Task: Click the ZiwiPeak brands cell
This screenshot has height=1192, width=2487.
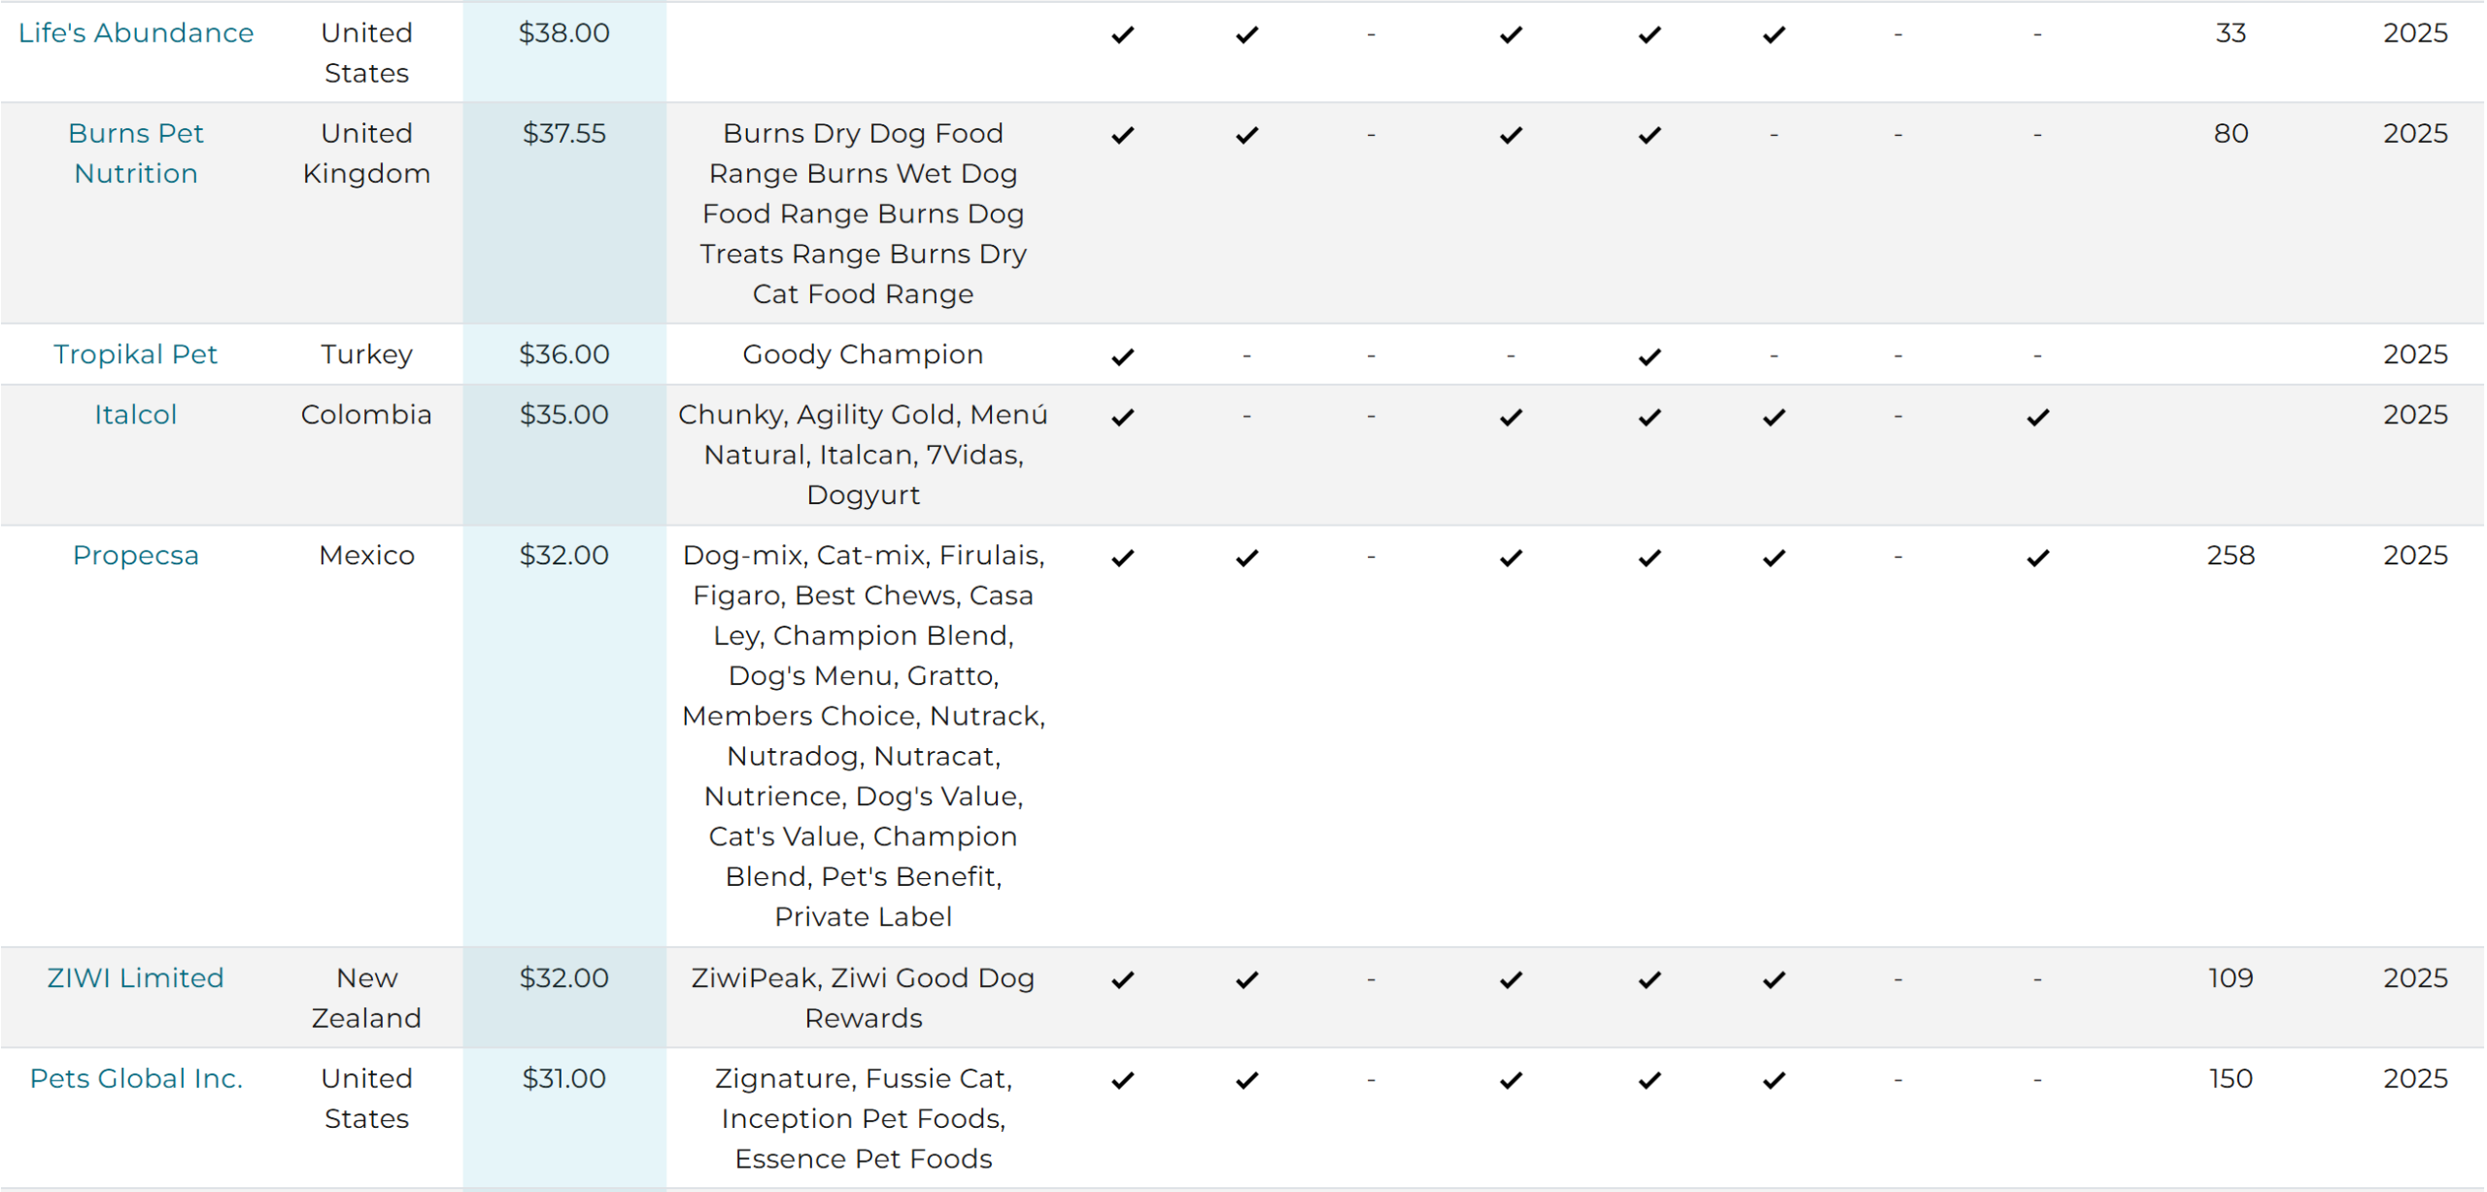Action: (863, 998)
